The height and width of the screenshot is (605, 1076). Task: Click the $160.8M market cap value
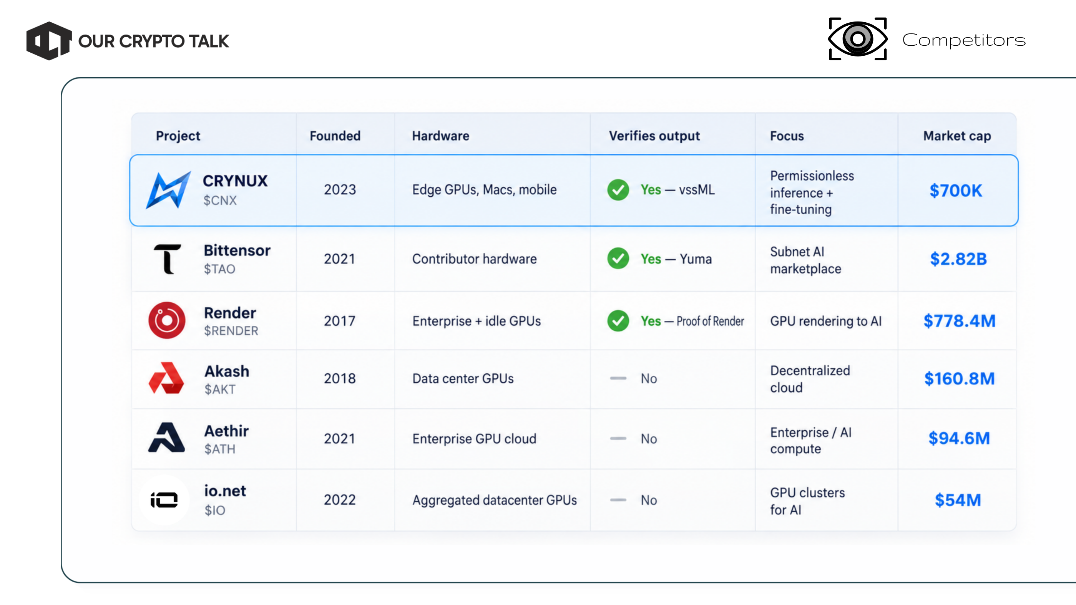960,379
